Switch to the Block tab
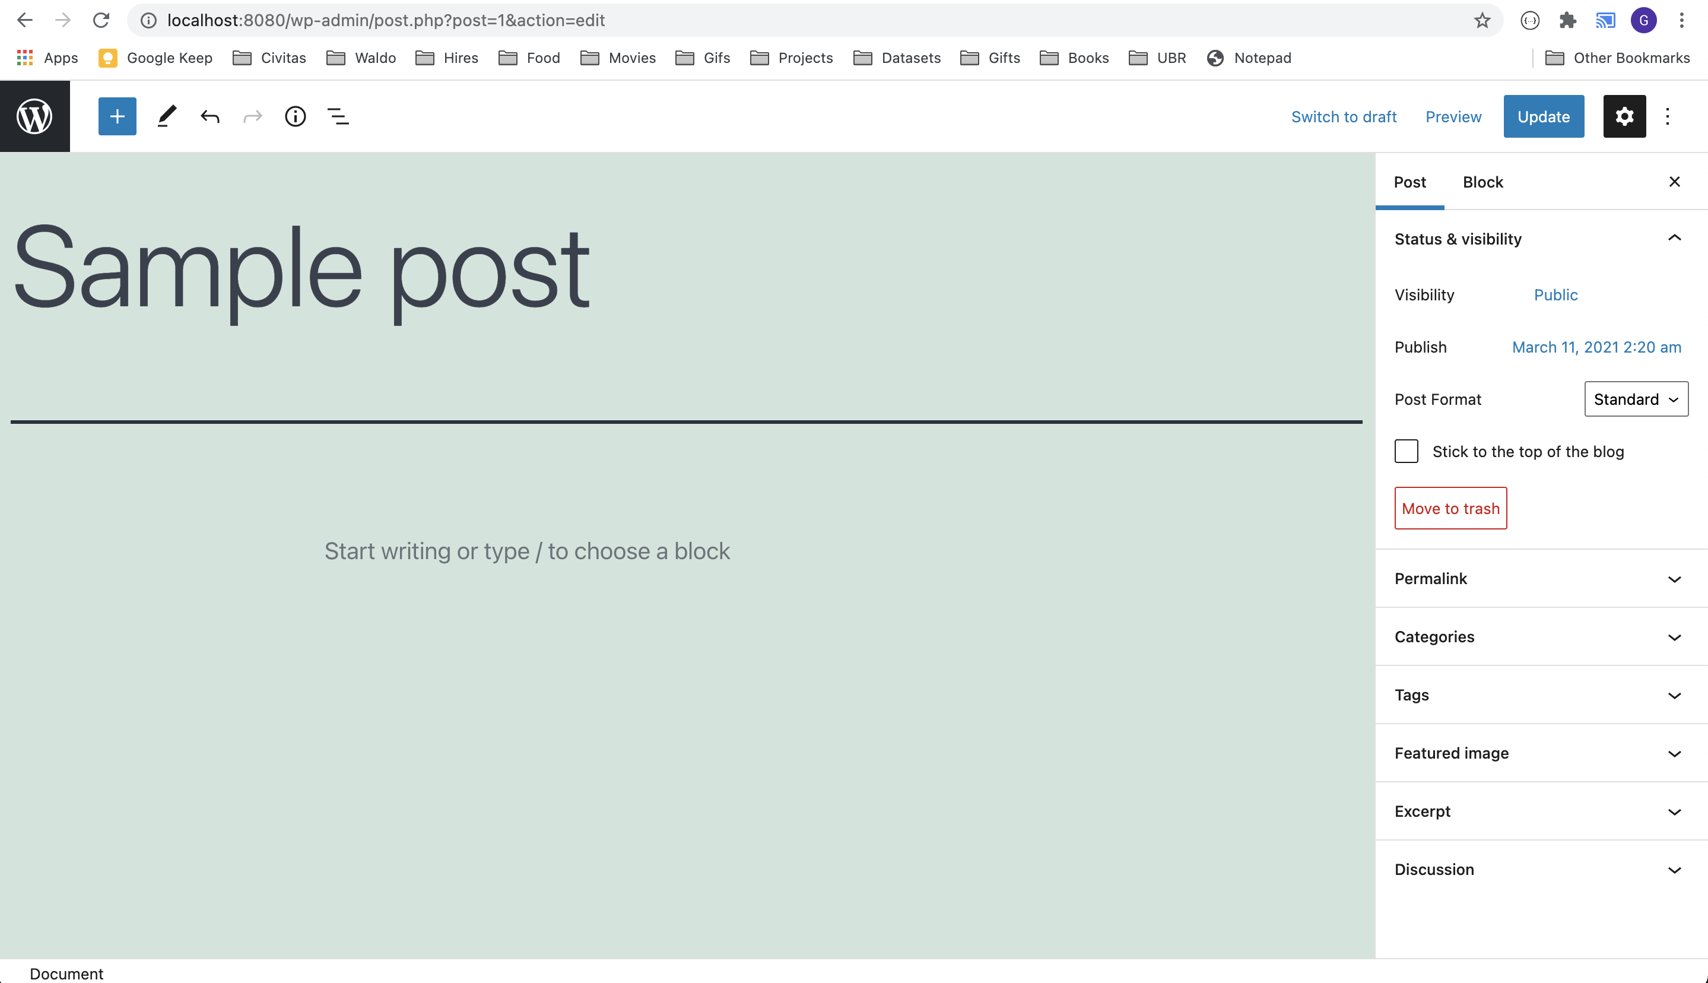 click(x=1482, y=182)
